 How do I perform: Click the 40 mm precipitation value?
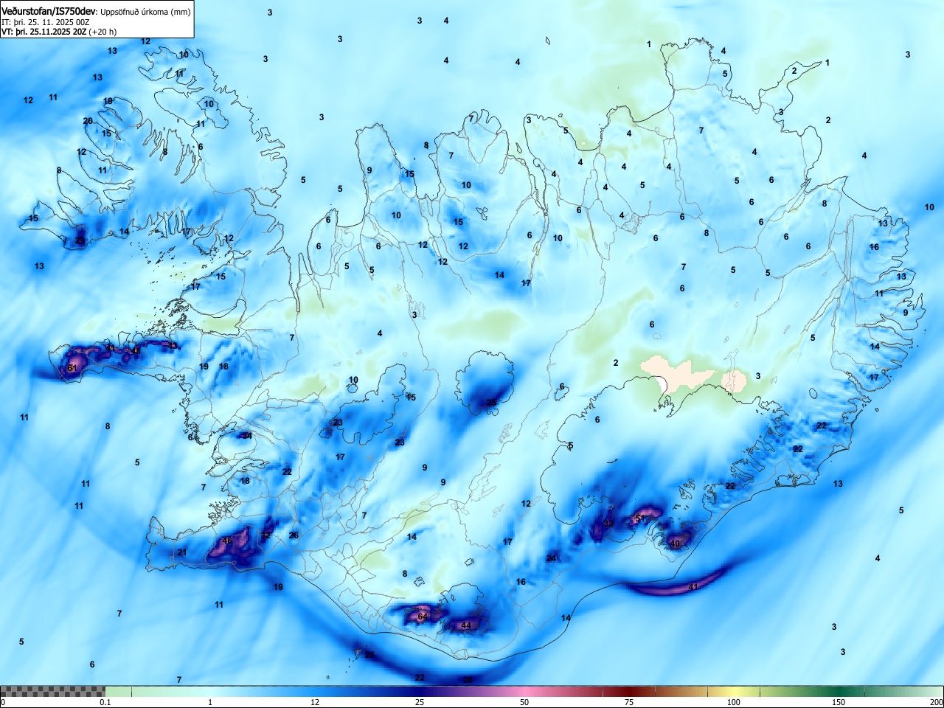675,544
